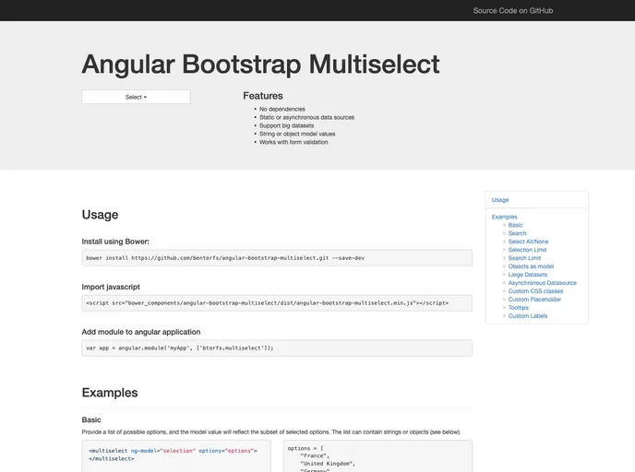This screenshot has width=635, height=472.
Task: Open Search Limit sidebar link
Action: (x=524, y=258)
